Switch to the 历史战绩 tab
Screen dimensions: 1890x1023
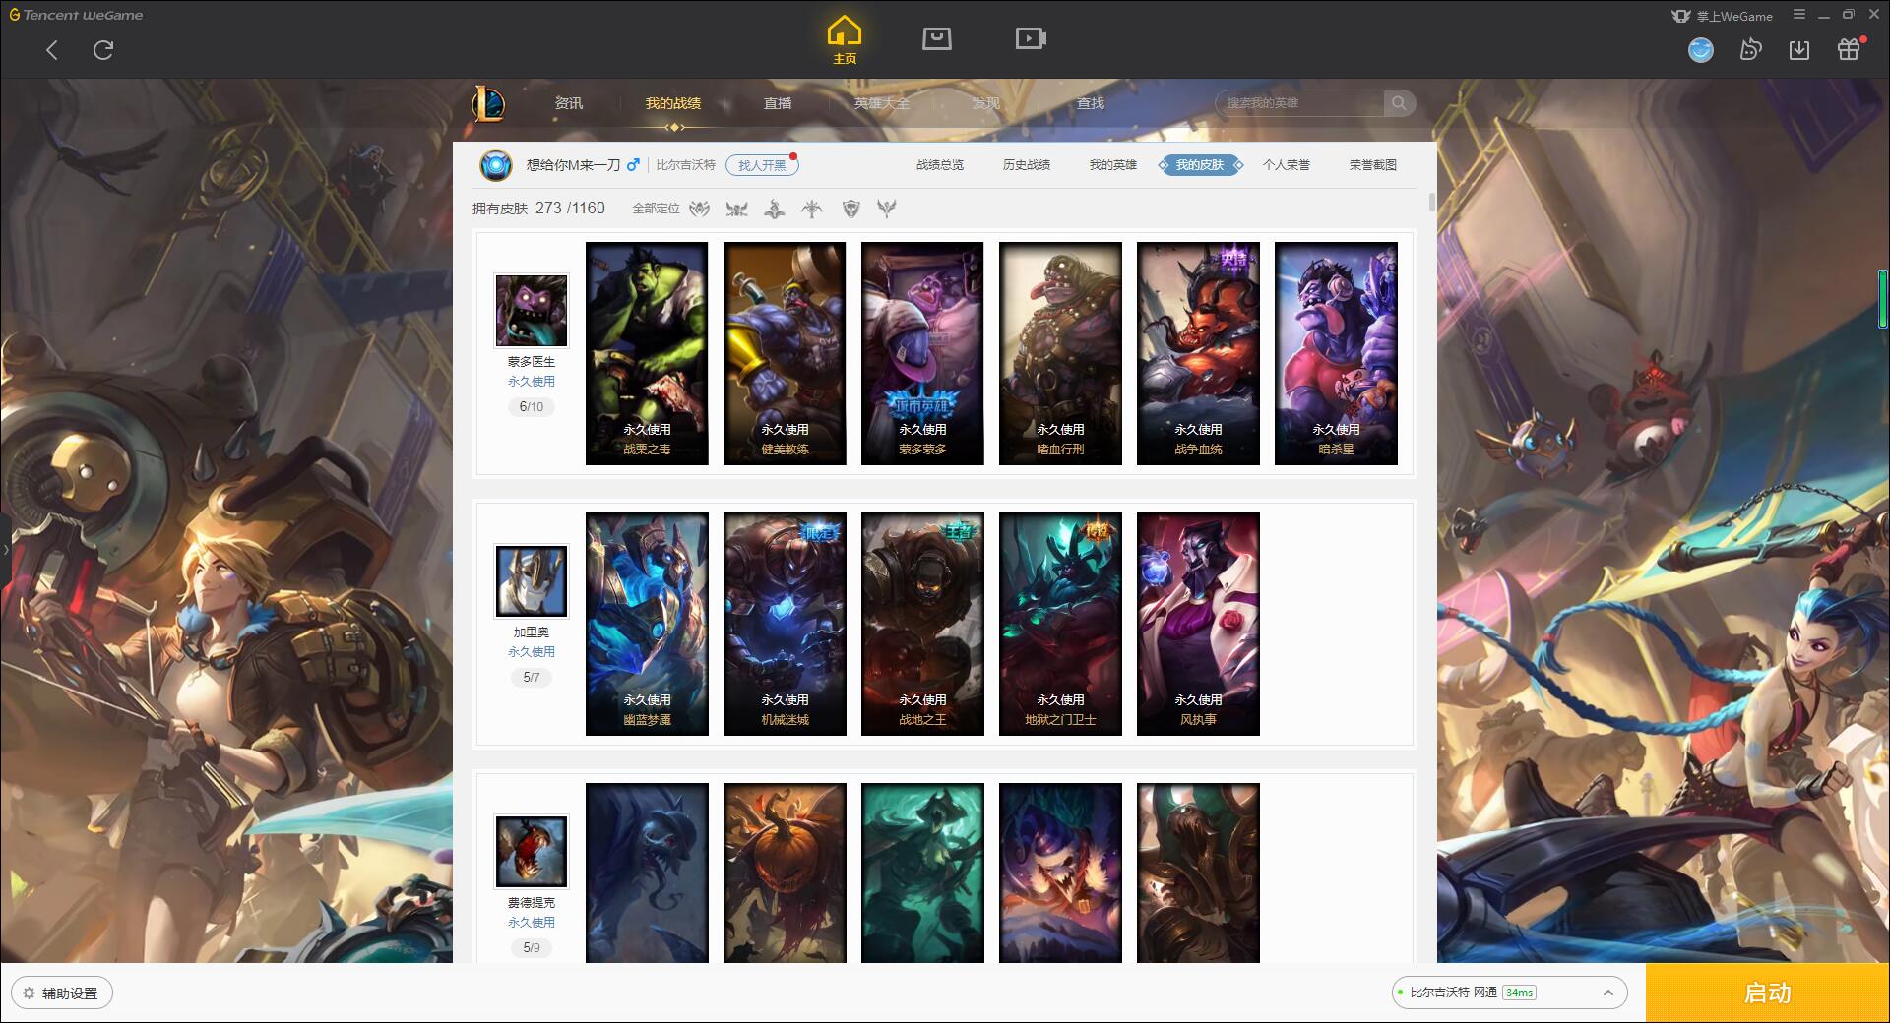pyautogui.click(x=1027, y=165)
